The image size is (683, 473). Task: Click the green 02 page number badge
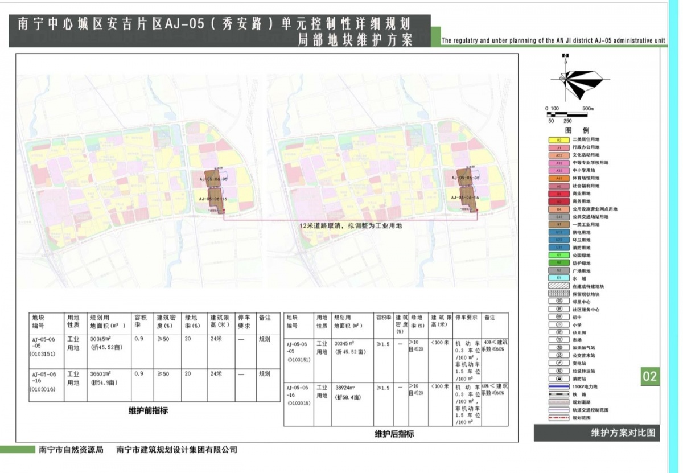coord(649,376)
